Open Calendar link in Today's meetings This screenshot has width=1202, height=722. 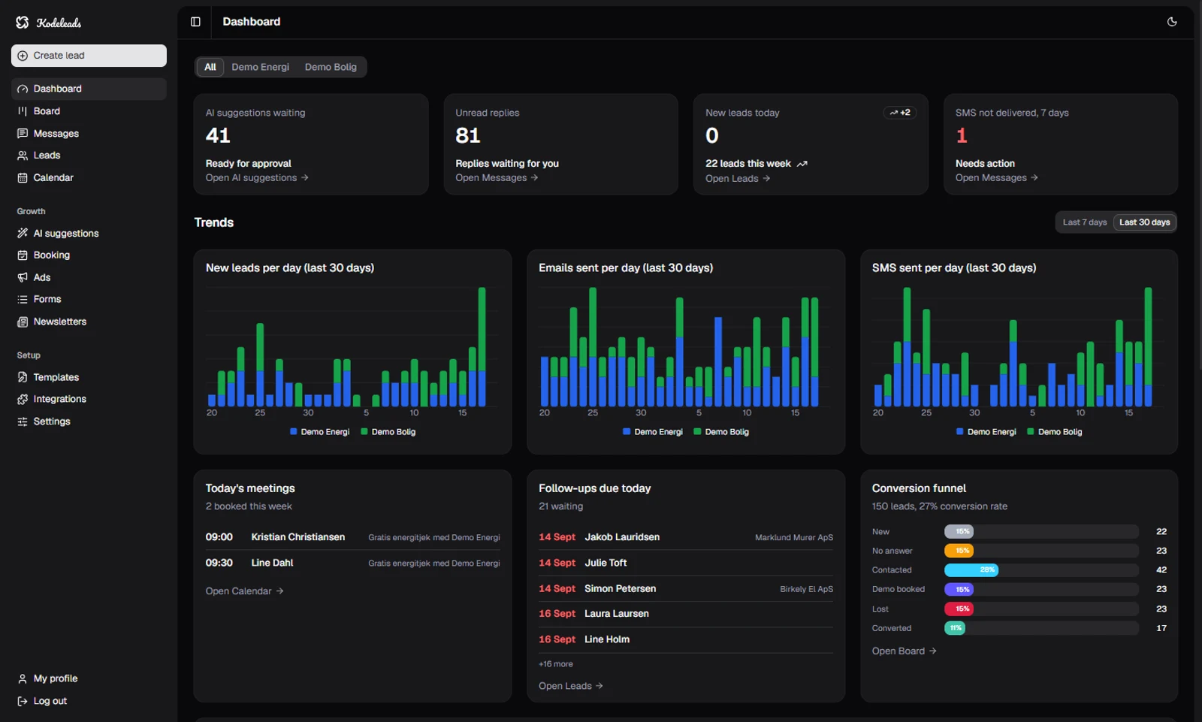(x=245, y=591)
